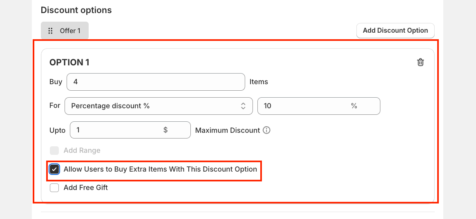Screen dimensions: 476x219
Task: Enable the Add Free Gift checkbox
Action: coord(54,188)
